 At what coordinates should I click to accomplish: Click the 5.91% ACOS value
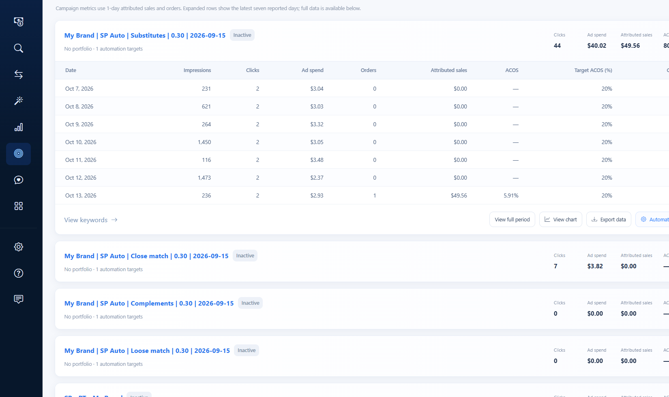511,195
